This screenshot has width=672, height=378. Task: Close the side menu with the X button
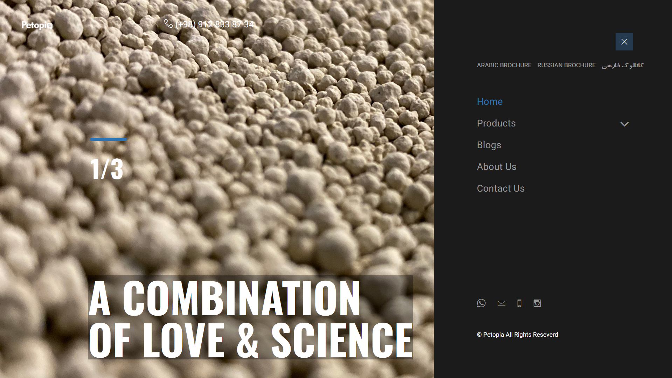point(624,42)
